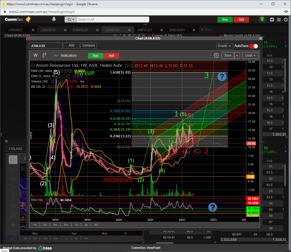This screenshot has width=291, height=252.
Task: Close the AMP/CDT tab
Action: pyautogui.click(x=162, y=30)
